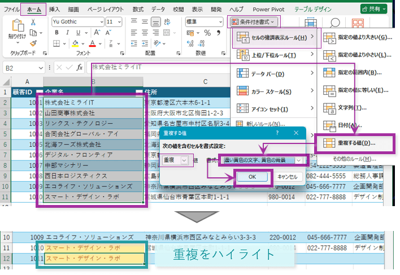Image resolution: width=400 pixels, height=275 pixels.
Task: Open the 条件付き書式 dropdown
Action: point(253,22)
